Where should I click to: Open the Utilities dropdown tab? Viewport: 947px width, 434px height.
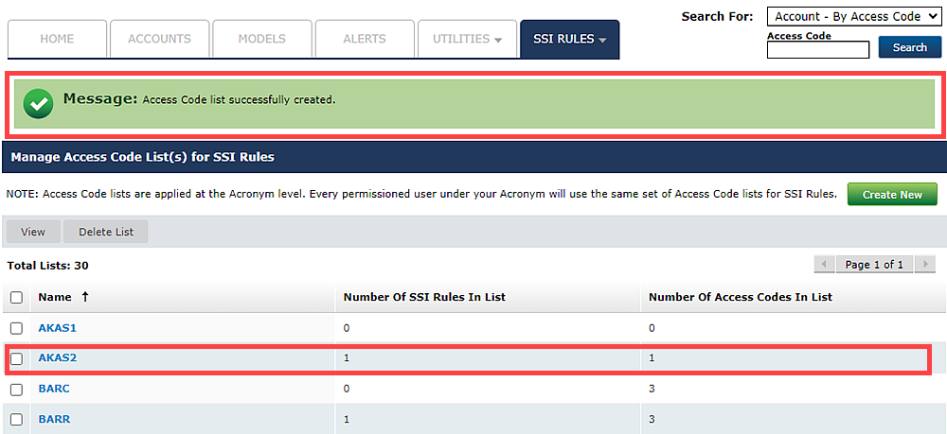coord(467,39)
